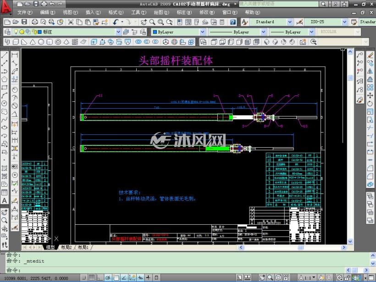Toggle Polar tracking in status bar
The width and height of the screenshot is (376, 282).
[108, 278]
